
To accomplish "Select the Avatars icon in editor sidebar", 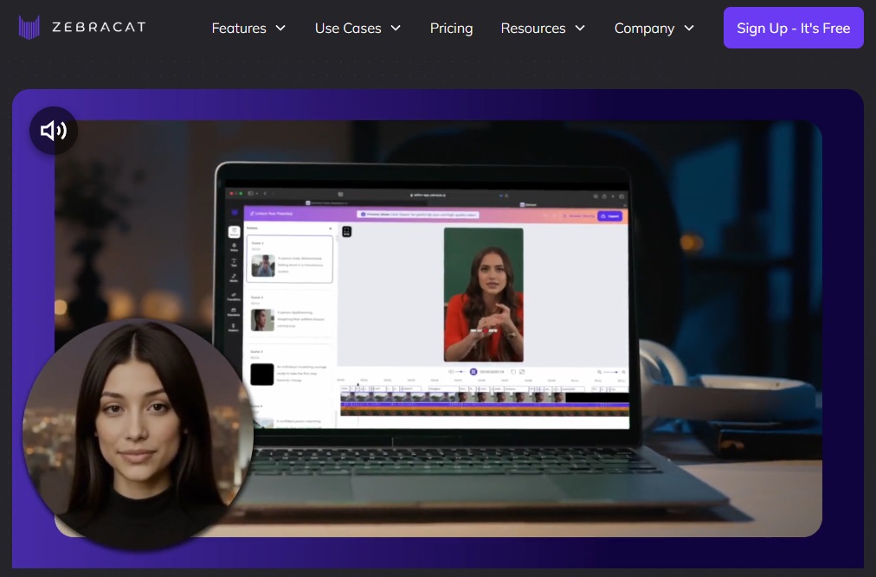I will click(234, 328).
